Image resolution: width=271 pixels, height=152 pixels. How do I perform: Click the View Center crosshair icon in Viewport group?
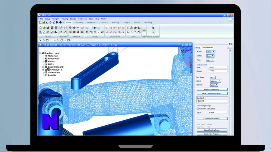pos(78,28)
